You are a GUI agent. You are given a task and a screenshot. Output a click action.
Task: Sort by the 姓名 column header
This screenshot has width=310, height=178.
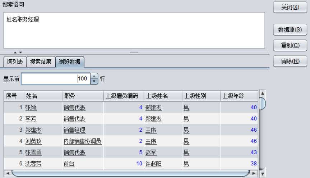click(42, 96)
